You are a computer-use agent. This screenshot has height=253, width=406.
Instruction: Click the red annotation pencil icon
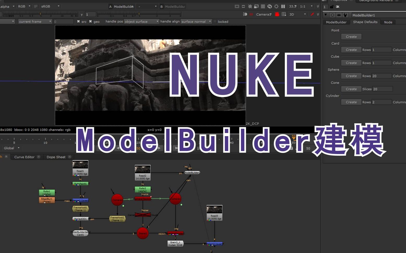pos(313,14)
